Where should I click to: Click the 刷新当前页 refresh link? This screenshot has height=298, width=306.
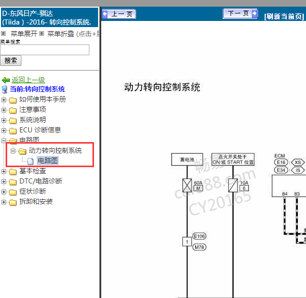(x=284, y=16)
